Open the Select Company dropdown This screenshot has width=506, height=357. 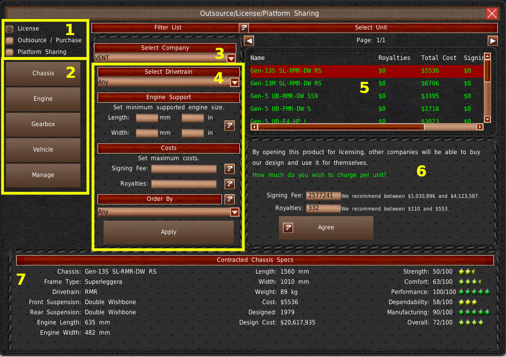coord(231,58)
